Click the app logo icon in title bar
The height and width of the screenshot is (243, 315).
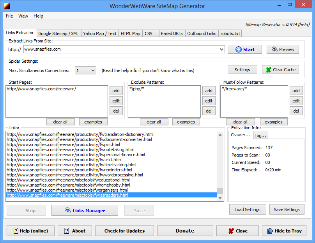click(7, 6)
